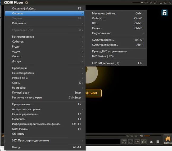This screenshot has height=151, width=172.
Task: Open 'Информация проигрываемого файла...'
Action: (45, 124)
